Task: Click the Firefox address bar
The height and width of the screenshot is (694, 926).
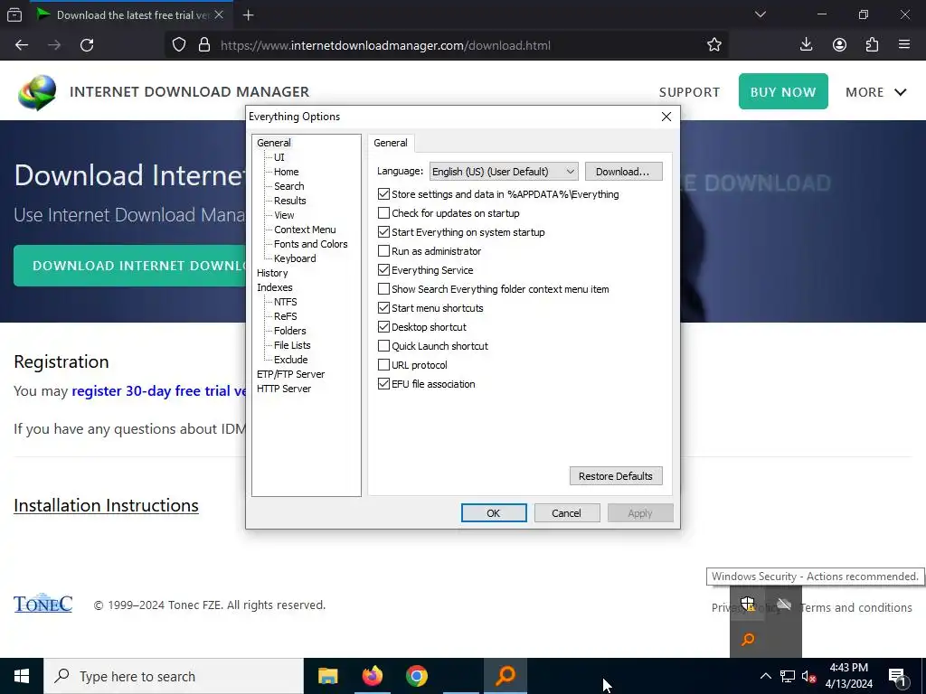Action: pos(449,45)
